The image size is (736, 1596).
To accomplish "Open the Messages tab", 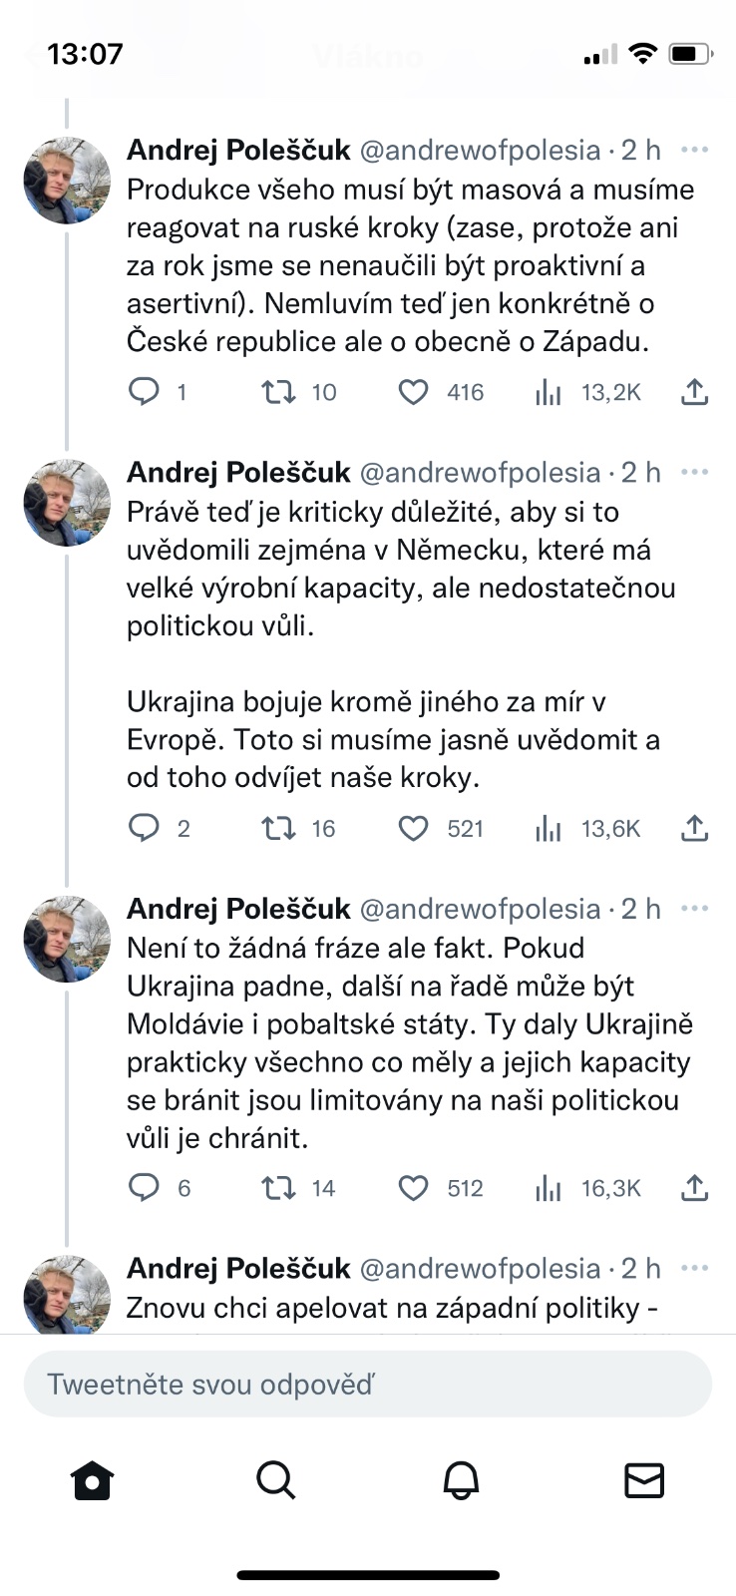I will [644, 1480].
